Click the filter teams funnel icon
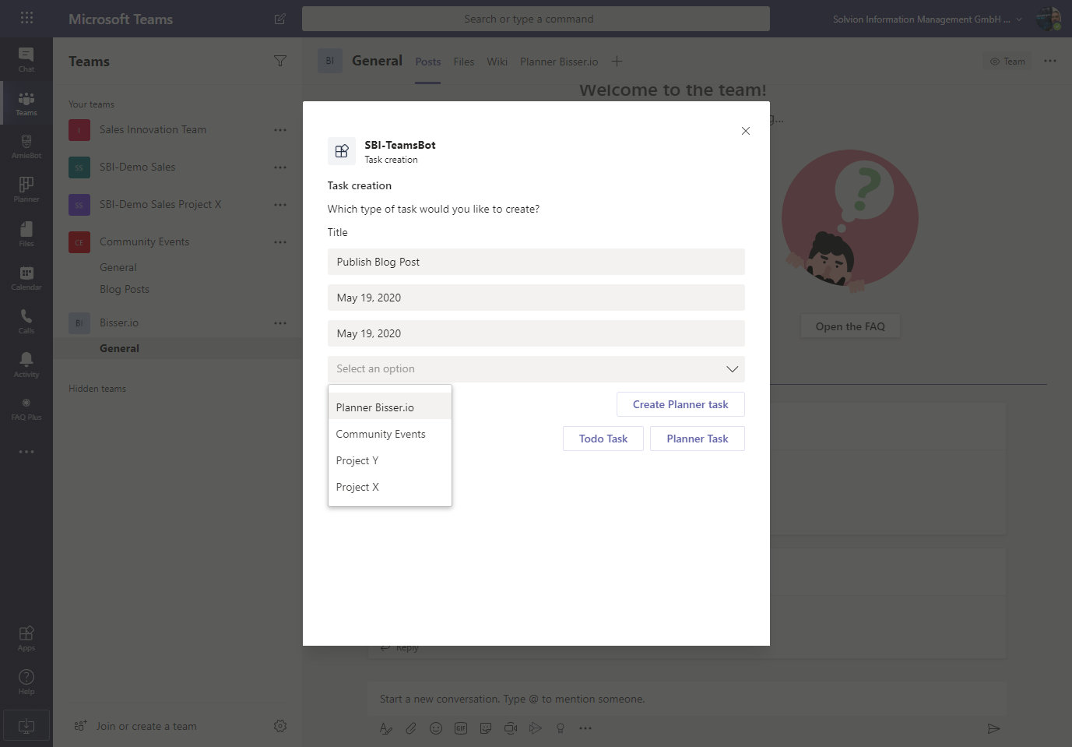 [x=280, y=61]
